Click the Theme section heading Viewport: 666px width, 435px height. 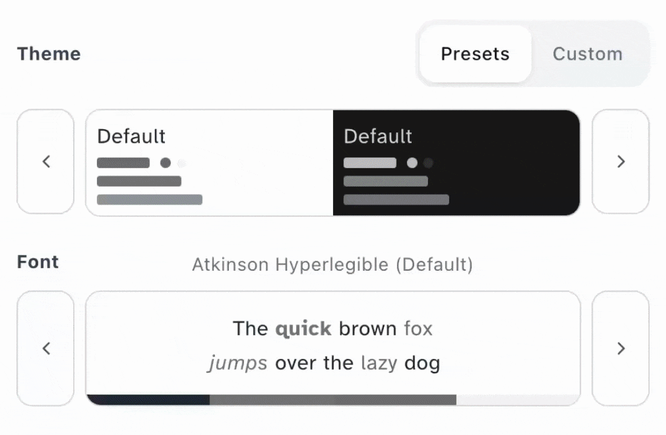[x=49, y=54]
